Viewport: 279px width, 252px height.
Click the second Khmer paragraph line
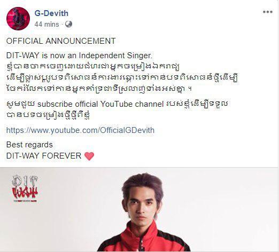pyautogui.click(x=122, y=77)
